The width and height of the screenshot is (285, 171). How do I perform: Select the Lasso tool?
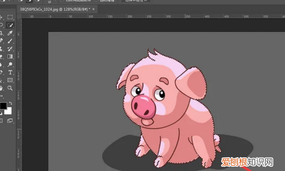click(x=1, y=25)
